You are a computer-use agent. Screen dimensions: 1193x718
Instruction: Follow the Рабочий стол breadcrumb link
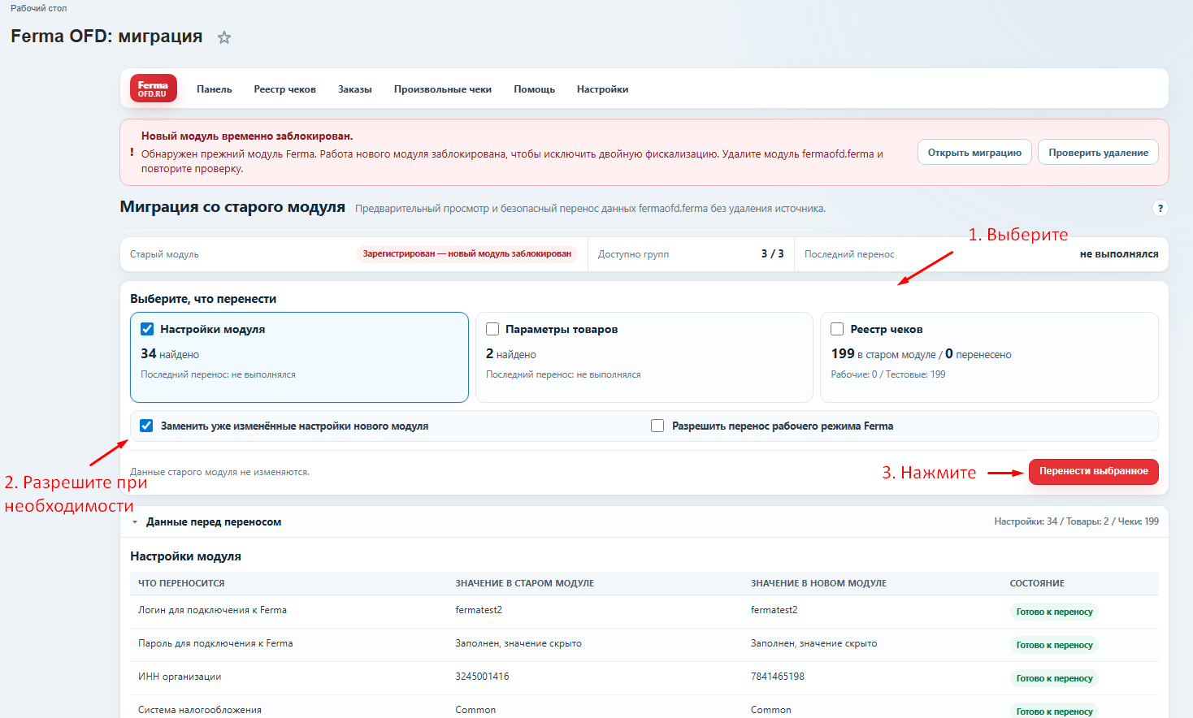pos(39,8)
